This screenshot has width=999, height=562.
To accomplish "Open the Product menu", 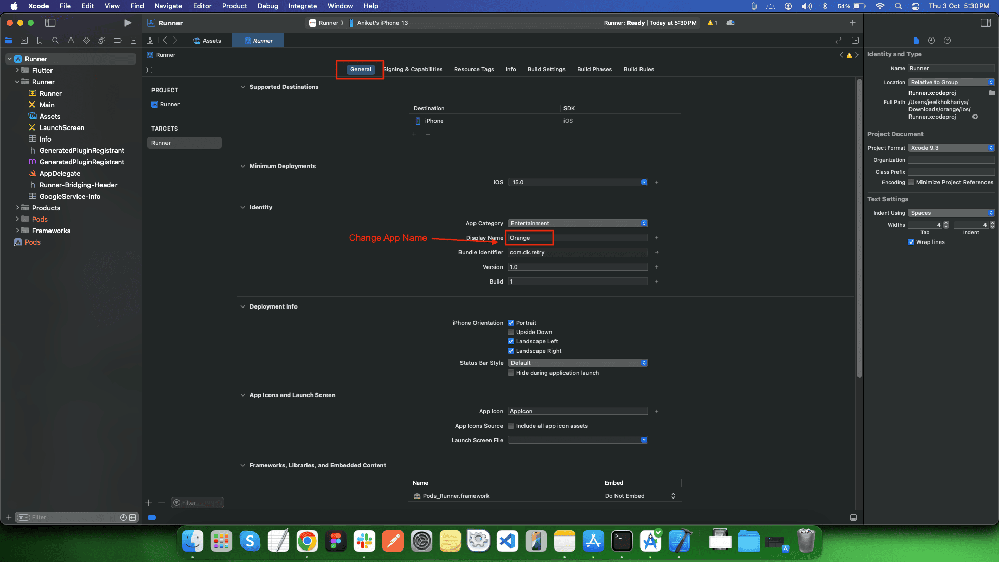I will 234,6.
